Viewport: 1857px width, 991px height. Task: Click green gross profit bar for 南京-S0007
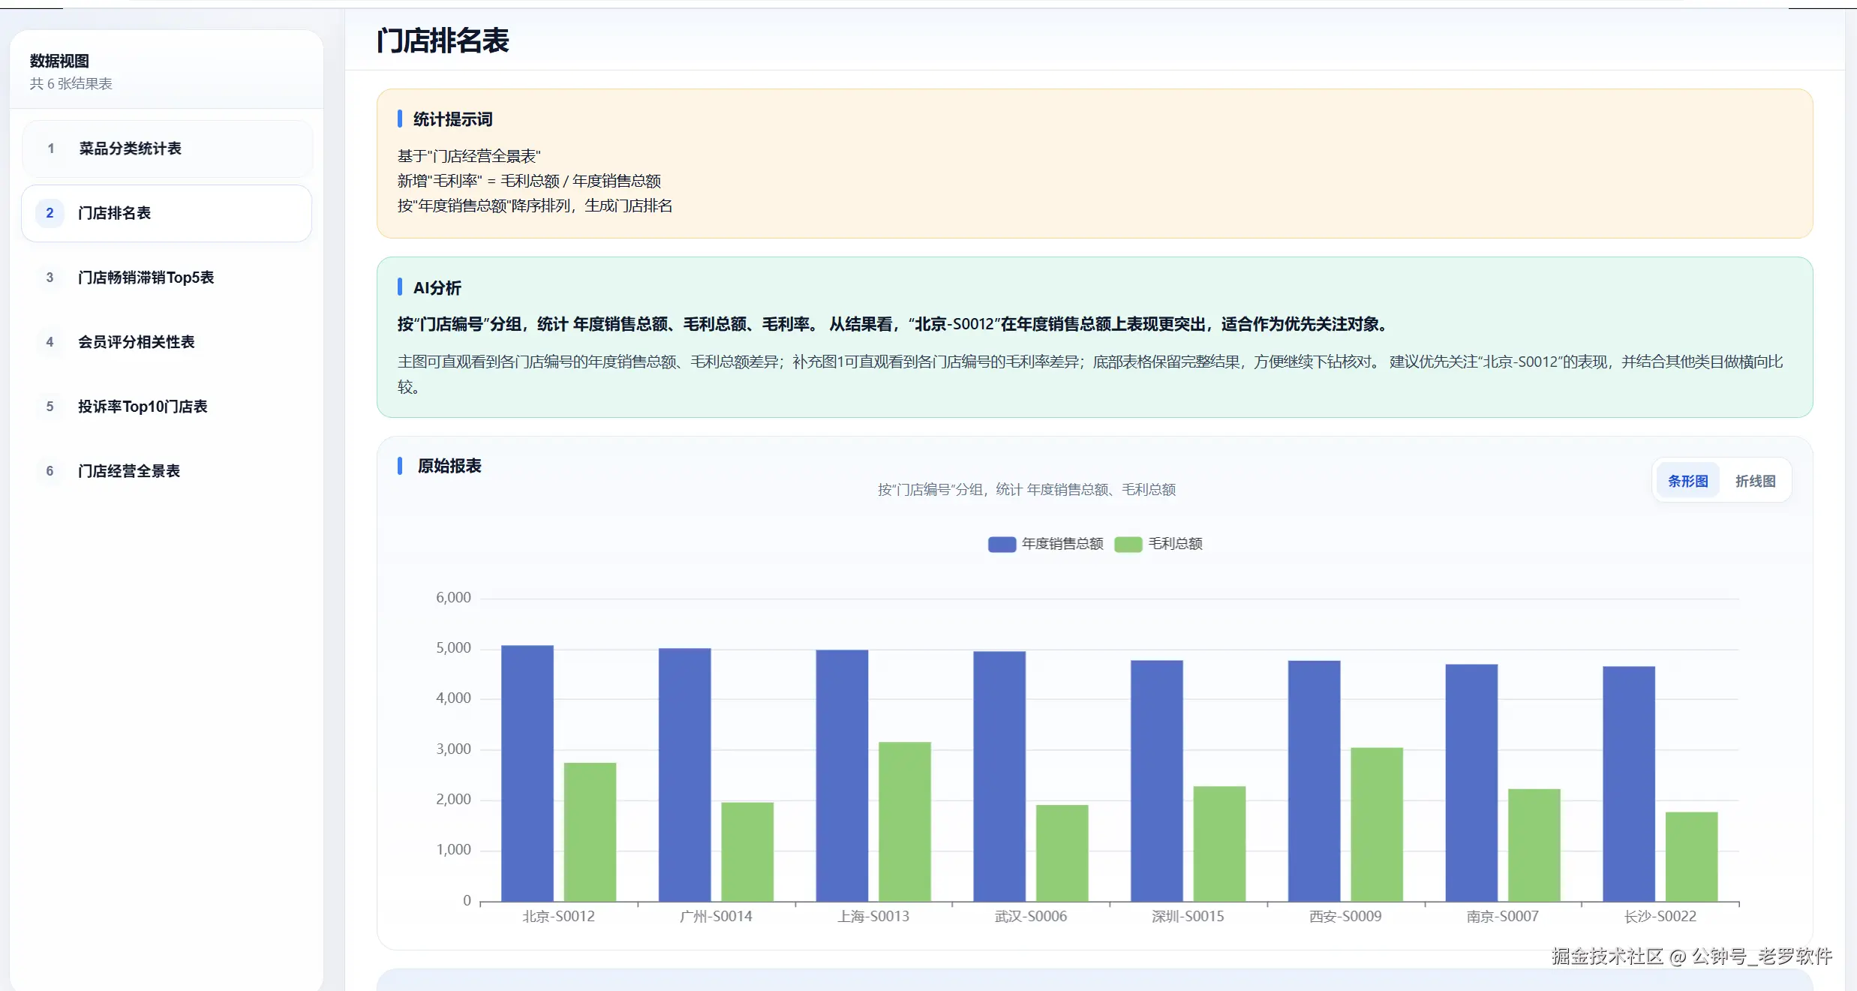pos(1534,845)
